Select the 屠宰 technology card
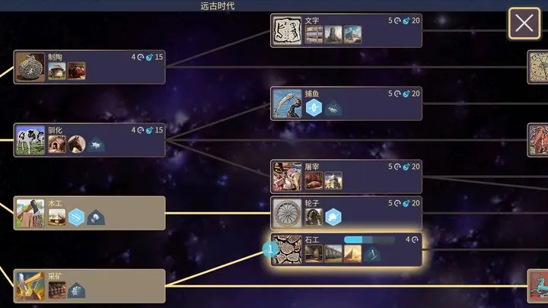The width and height of the screenshot is (548, 308). (346, 176)
